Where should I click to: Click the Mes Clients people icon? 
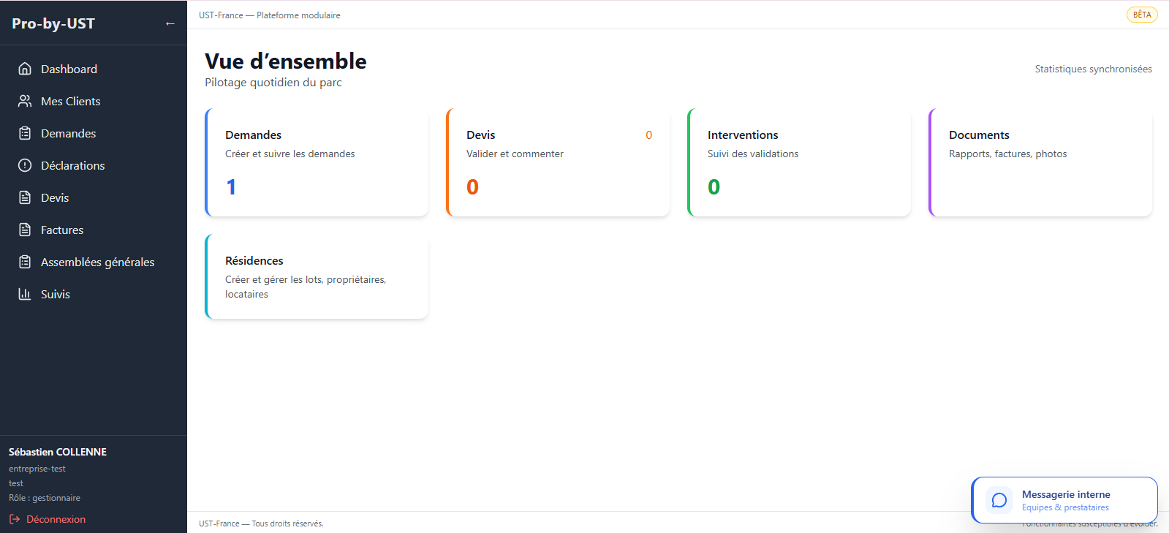(25, 101)
